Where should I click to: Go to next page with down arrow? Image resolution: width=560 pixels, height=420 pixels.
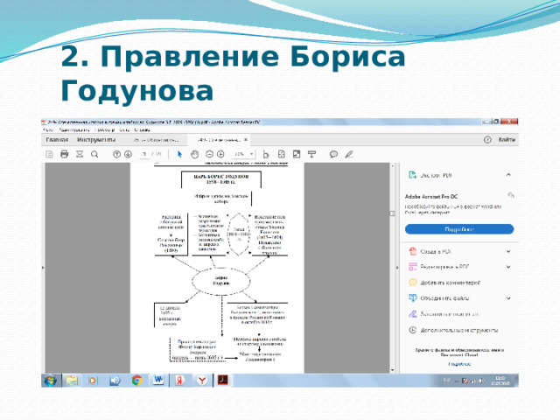pos(128,154)
